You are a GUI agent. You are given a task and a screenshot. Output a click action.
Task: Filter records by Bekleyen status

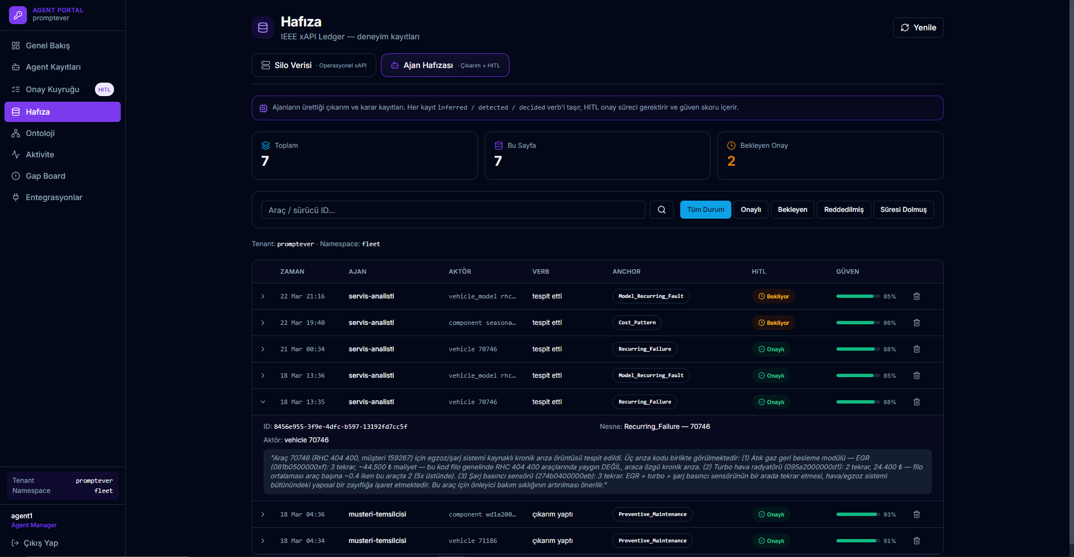click(792, 210)
